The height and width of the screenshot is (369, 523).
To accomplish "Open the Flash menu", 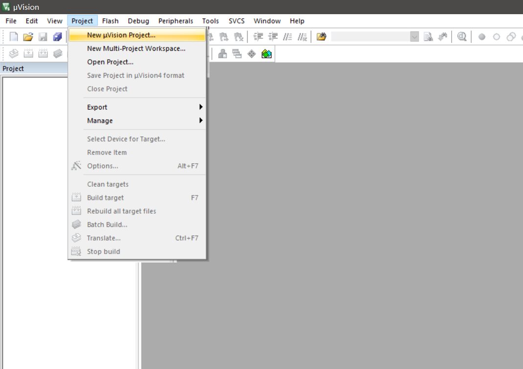I will (x=110, y=21).
